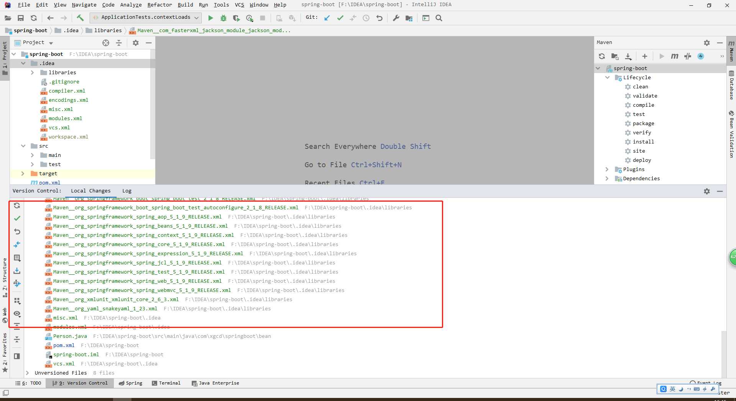Toggle Preview Diff icon in Version Control

[17, 356]
